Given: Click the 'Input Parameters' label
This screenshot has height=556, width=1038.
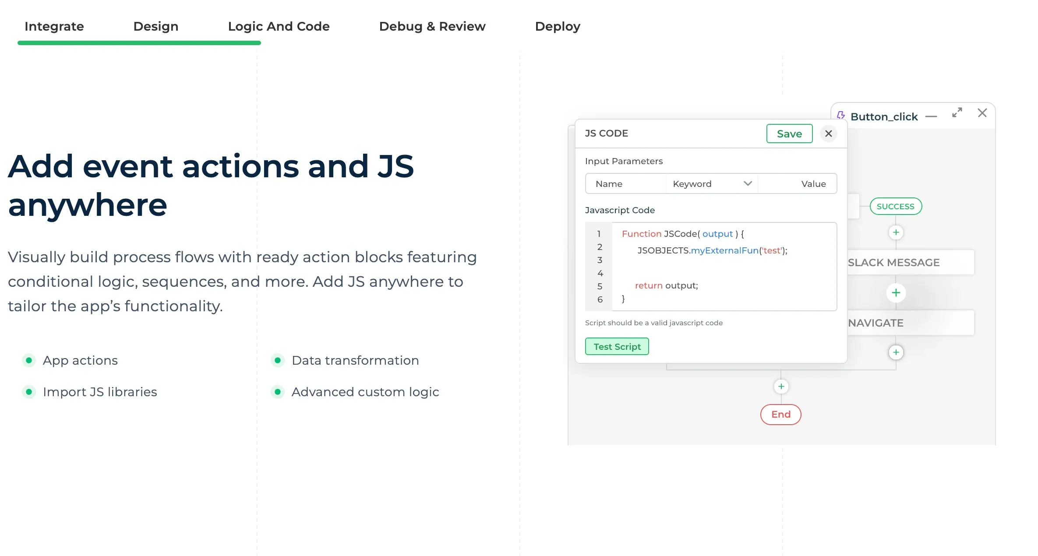Looking at the screenshot, I should tap(624, 161).
